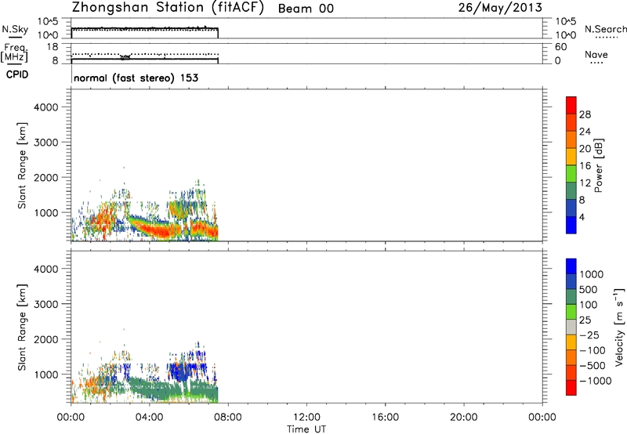The width and height of the screenshot is (627, 434).
Task: Click the '16:00' time tick label
Action: click(385, 418)
